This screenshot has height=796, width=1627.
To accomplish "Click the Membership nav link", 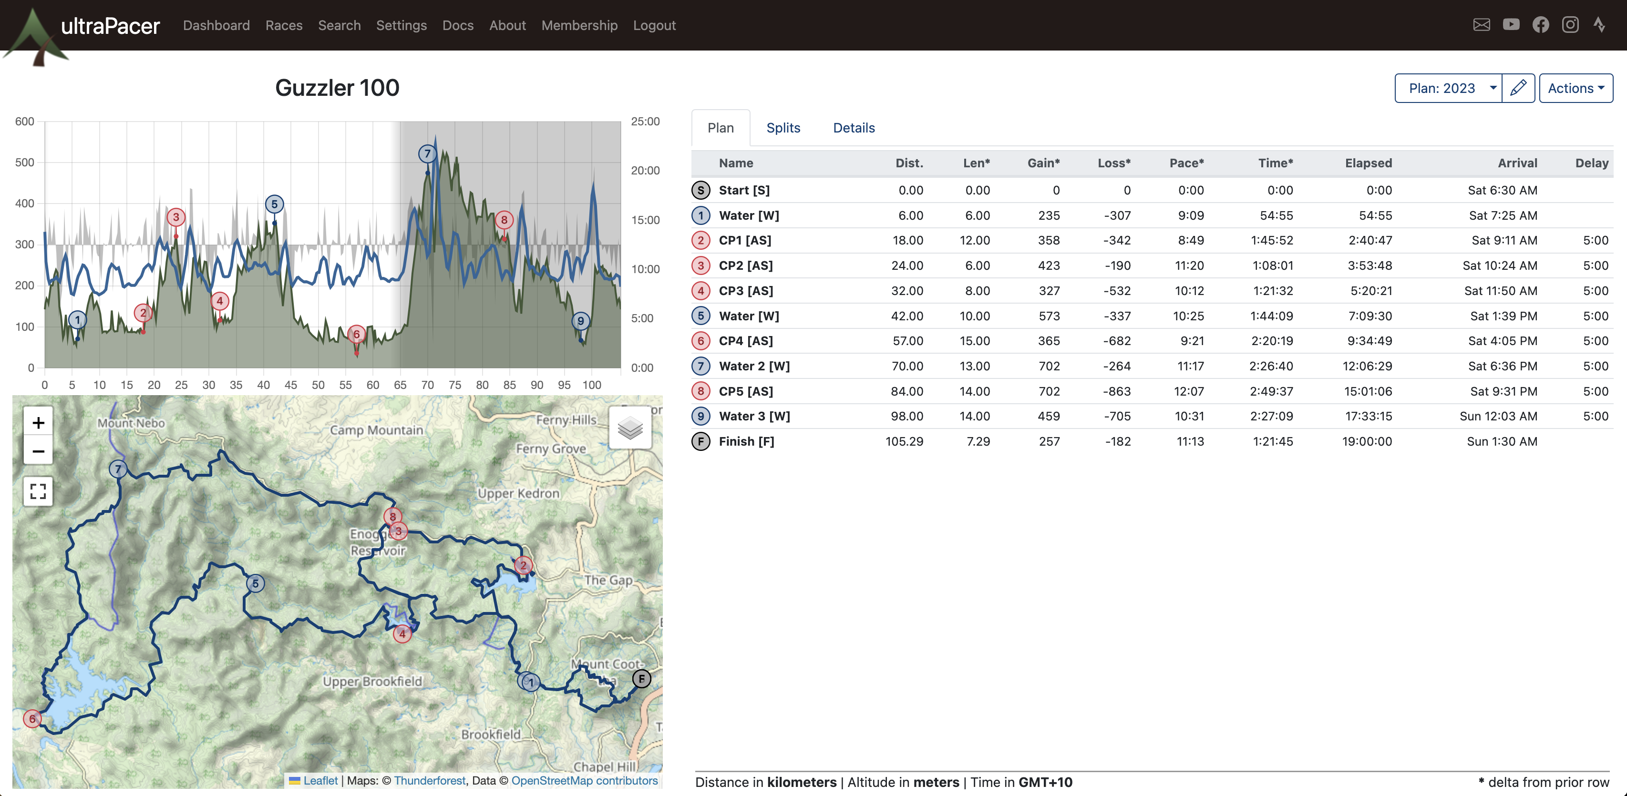I will (579, 25).
